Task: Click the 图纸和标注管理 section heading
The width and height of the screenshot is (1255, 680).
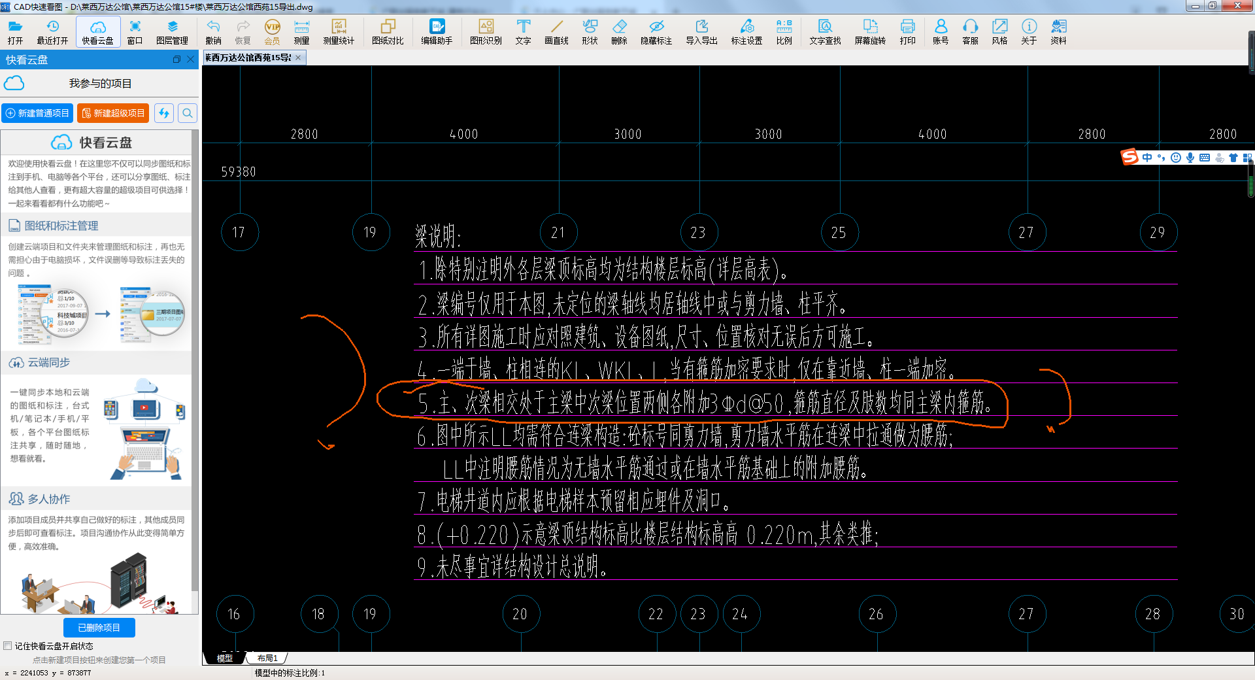Action: 61,226
